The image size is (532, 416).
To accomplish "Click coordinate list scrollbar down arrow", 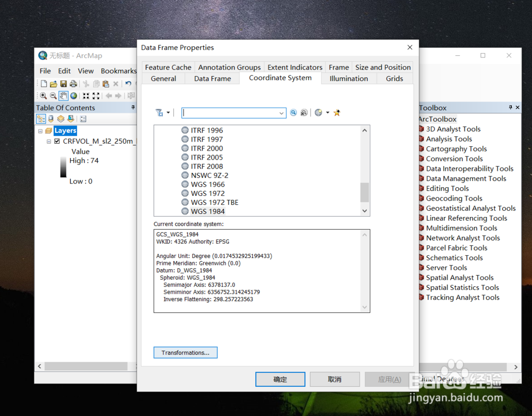I will (x=364, y=211).
